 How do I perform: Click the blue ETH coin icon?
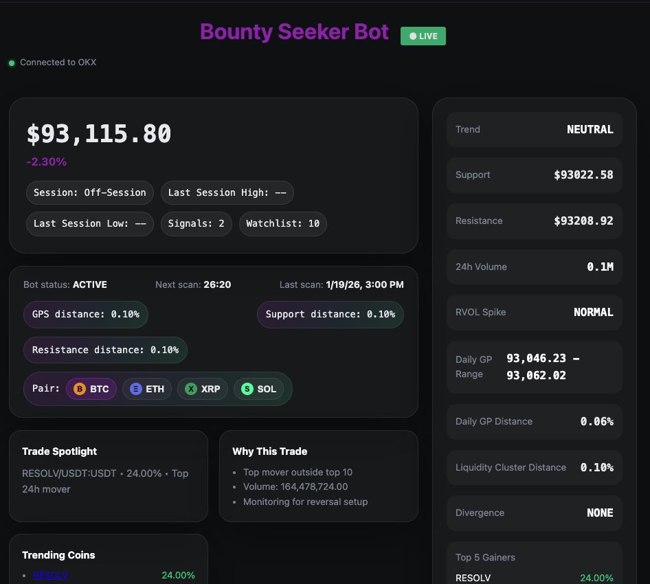click(x=136, y=389)
